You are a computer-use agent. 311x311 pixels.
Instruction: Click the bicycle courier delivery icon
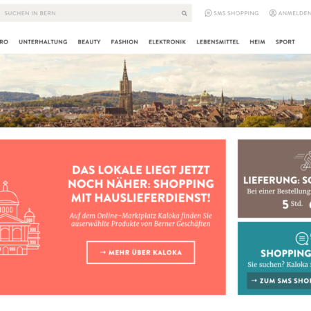pos(303,161)
